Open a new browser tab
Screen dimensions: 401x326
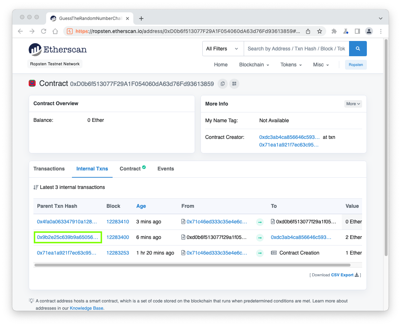[141, 18]
